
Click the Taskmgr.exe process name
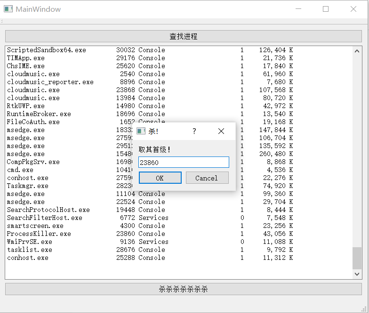pos(27,186)
